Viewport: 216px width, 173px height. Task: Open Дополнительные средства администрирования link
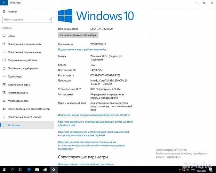pos(86,164)
